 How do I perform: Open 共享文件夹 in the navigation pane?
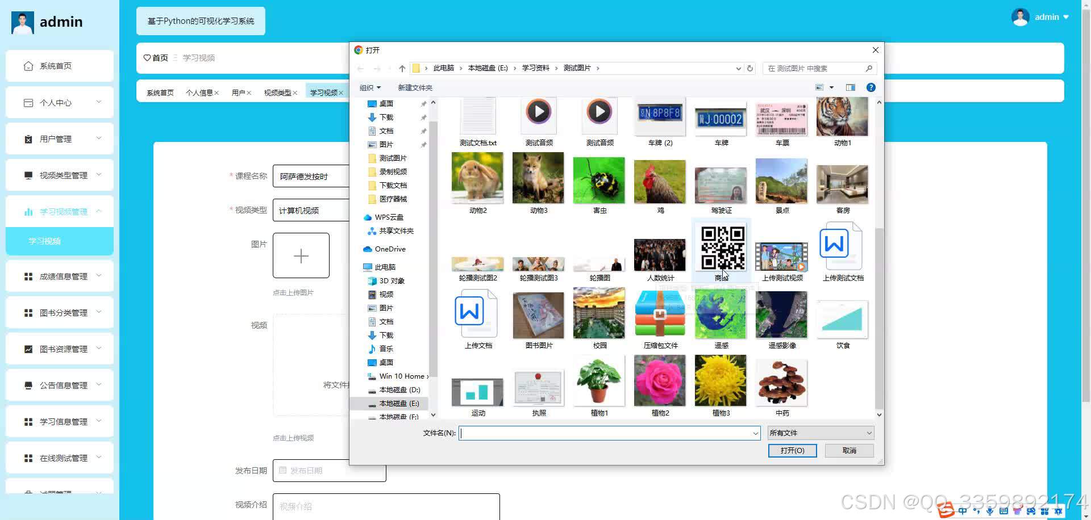click(396, 231)
